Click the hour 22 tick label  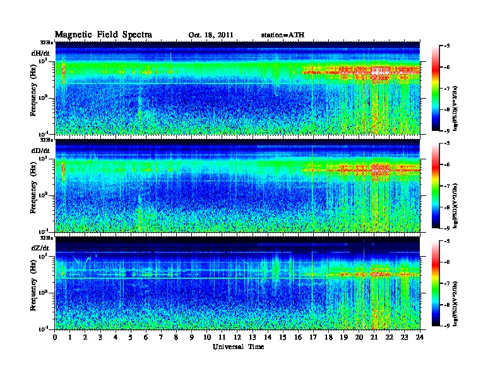tap(390, 337)
